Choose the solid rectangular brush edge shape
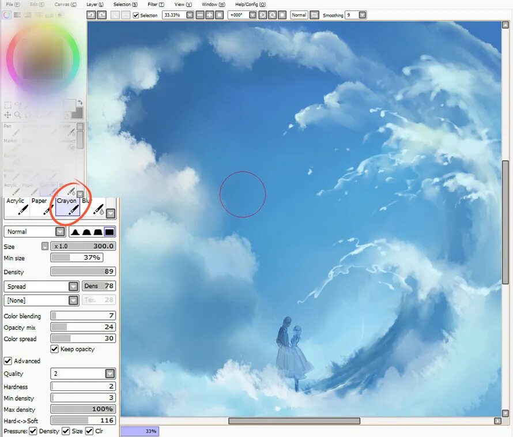Viewport: 513px width, 437px height. [x=110, y=232]
